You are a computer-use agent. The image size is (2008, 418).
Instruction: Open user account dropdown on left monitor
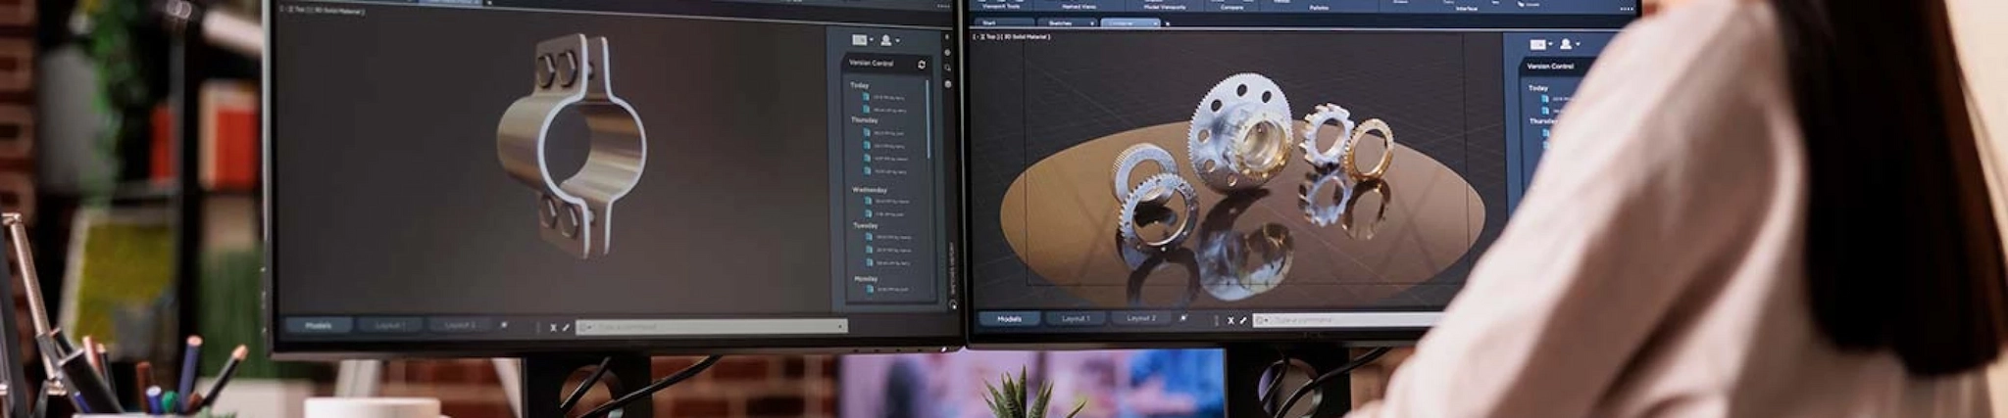click(x=889, y=40)
